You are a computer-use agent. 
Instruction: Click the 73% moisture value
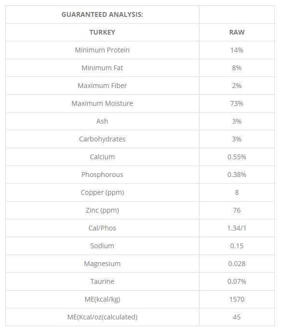pyautogui.click(x=237, y=103)
